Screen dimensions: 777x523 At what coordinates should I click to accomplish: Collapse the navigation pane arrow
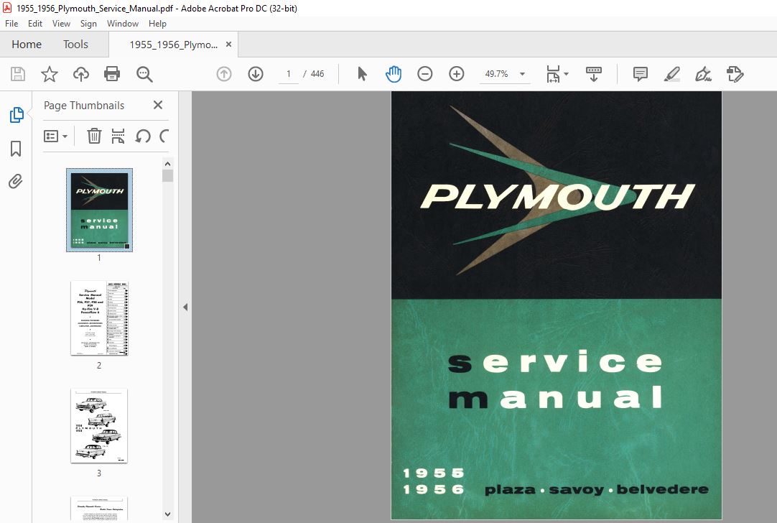tap(185, 307)
